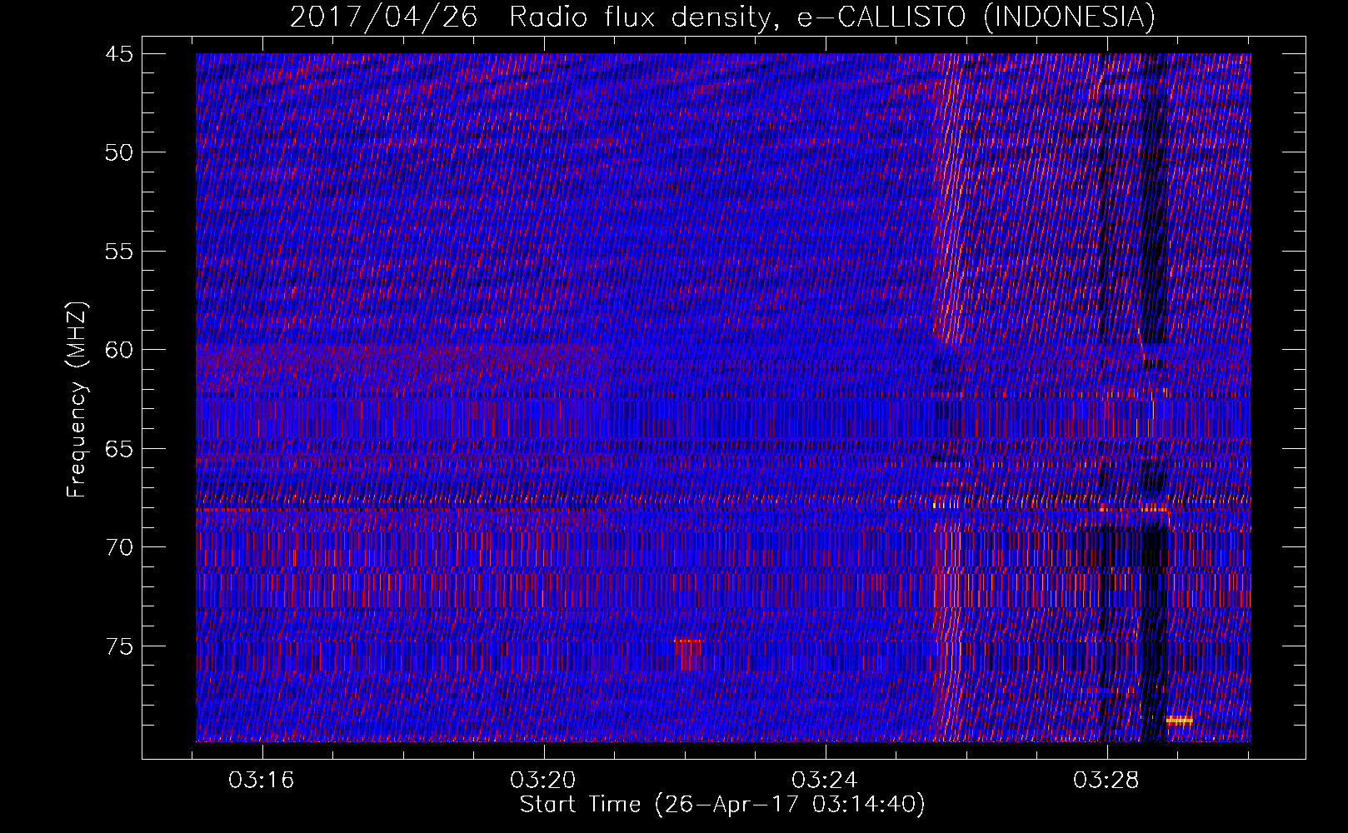Click the 55 frequency tick label
This screenshot has height=833, width=1348.
pyautogui.click(x=119, y=252)
